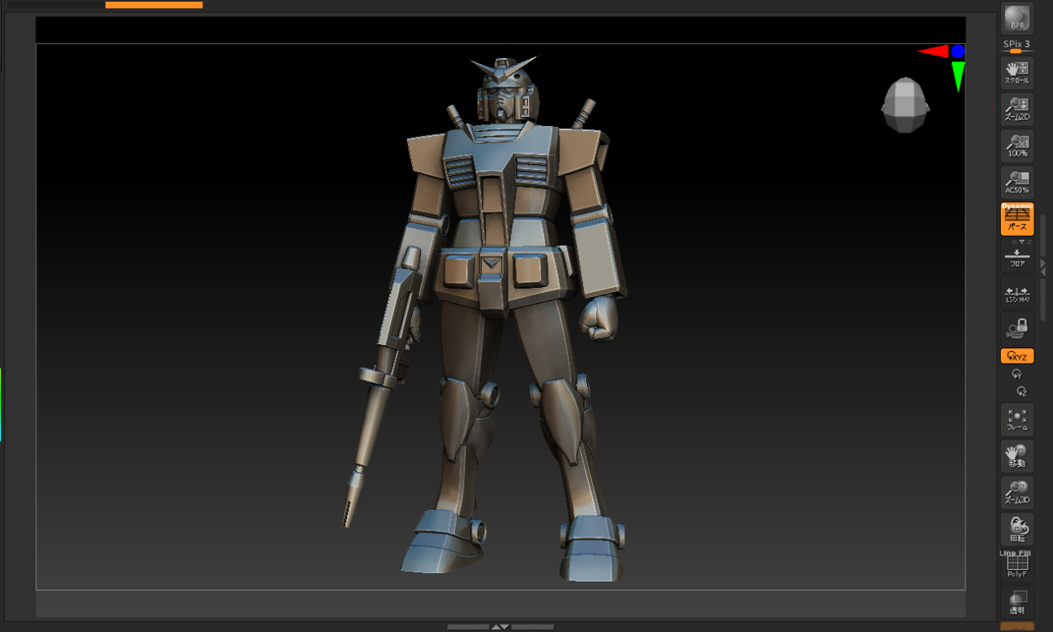Click the head-shaped camera orientation thumbnail
Viewport: 1053px width, 632px height.
[905, 104]
